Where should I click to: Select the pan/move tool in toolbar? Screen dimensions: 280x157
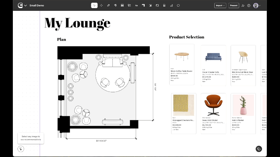[101, 5]
